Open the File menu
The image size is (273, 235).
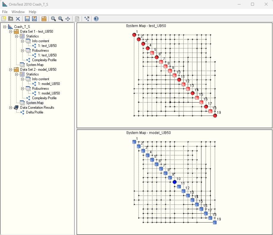coord(5,12)
